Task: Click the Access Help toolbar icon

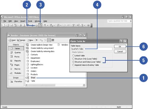Action: click(89, 25)
